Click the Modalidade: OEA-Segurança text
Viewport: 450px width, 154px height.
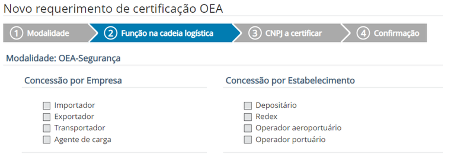point(63,58)
